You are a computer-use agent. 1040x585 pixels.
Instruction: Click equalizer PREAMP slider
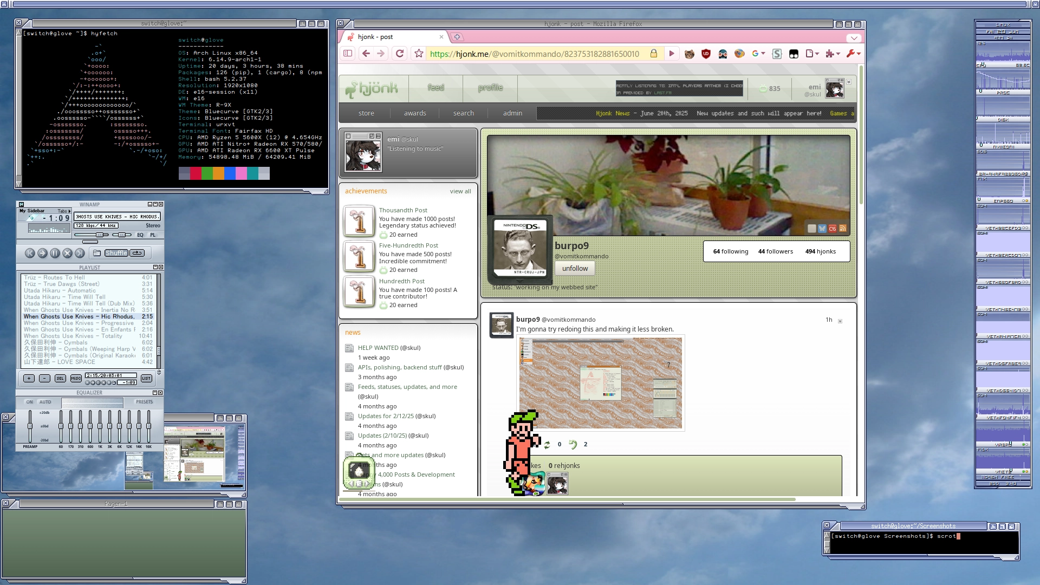pyautogui.click(x=30, y=426)
